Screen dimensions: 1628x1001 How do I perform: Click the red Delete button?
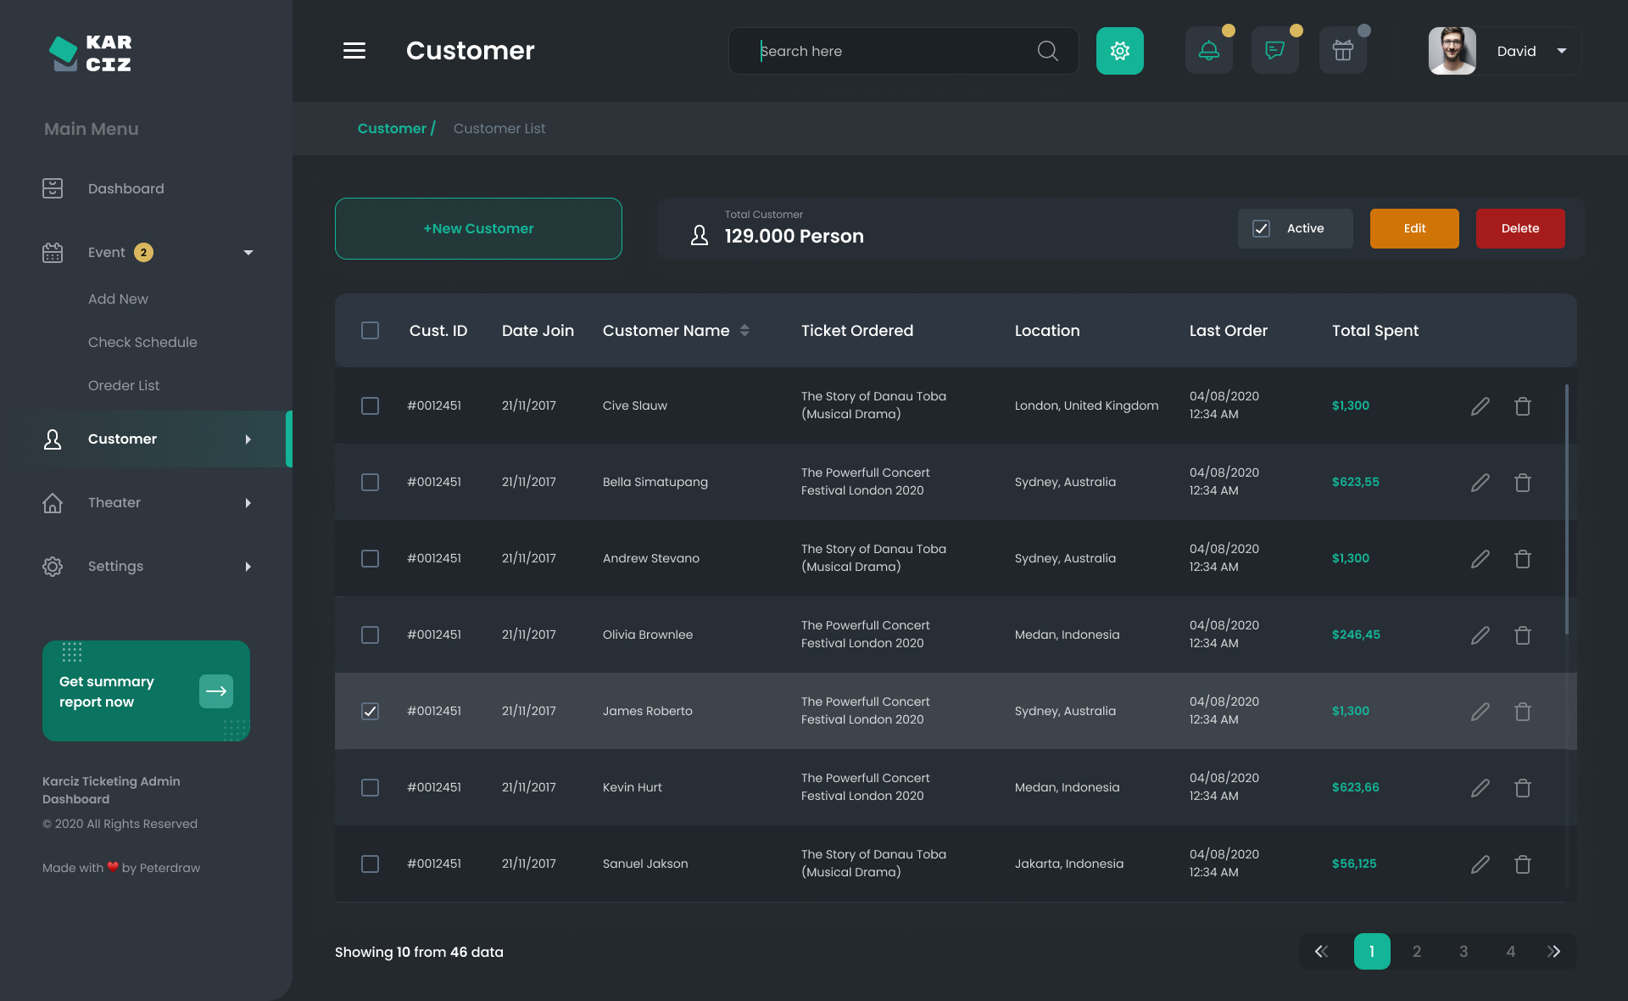1519,229
